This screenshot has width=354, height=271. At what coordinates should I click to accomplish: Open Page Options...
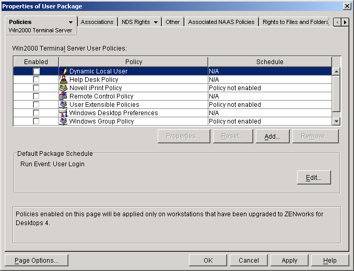tap(37, 261)
